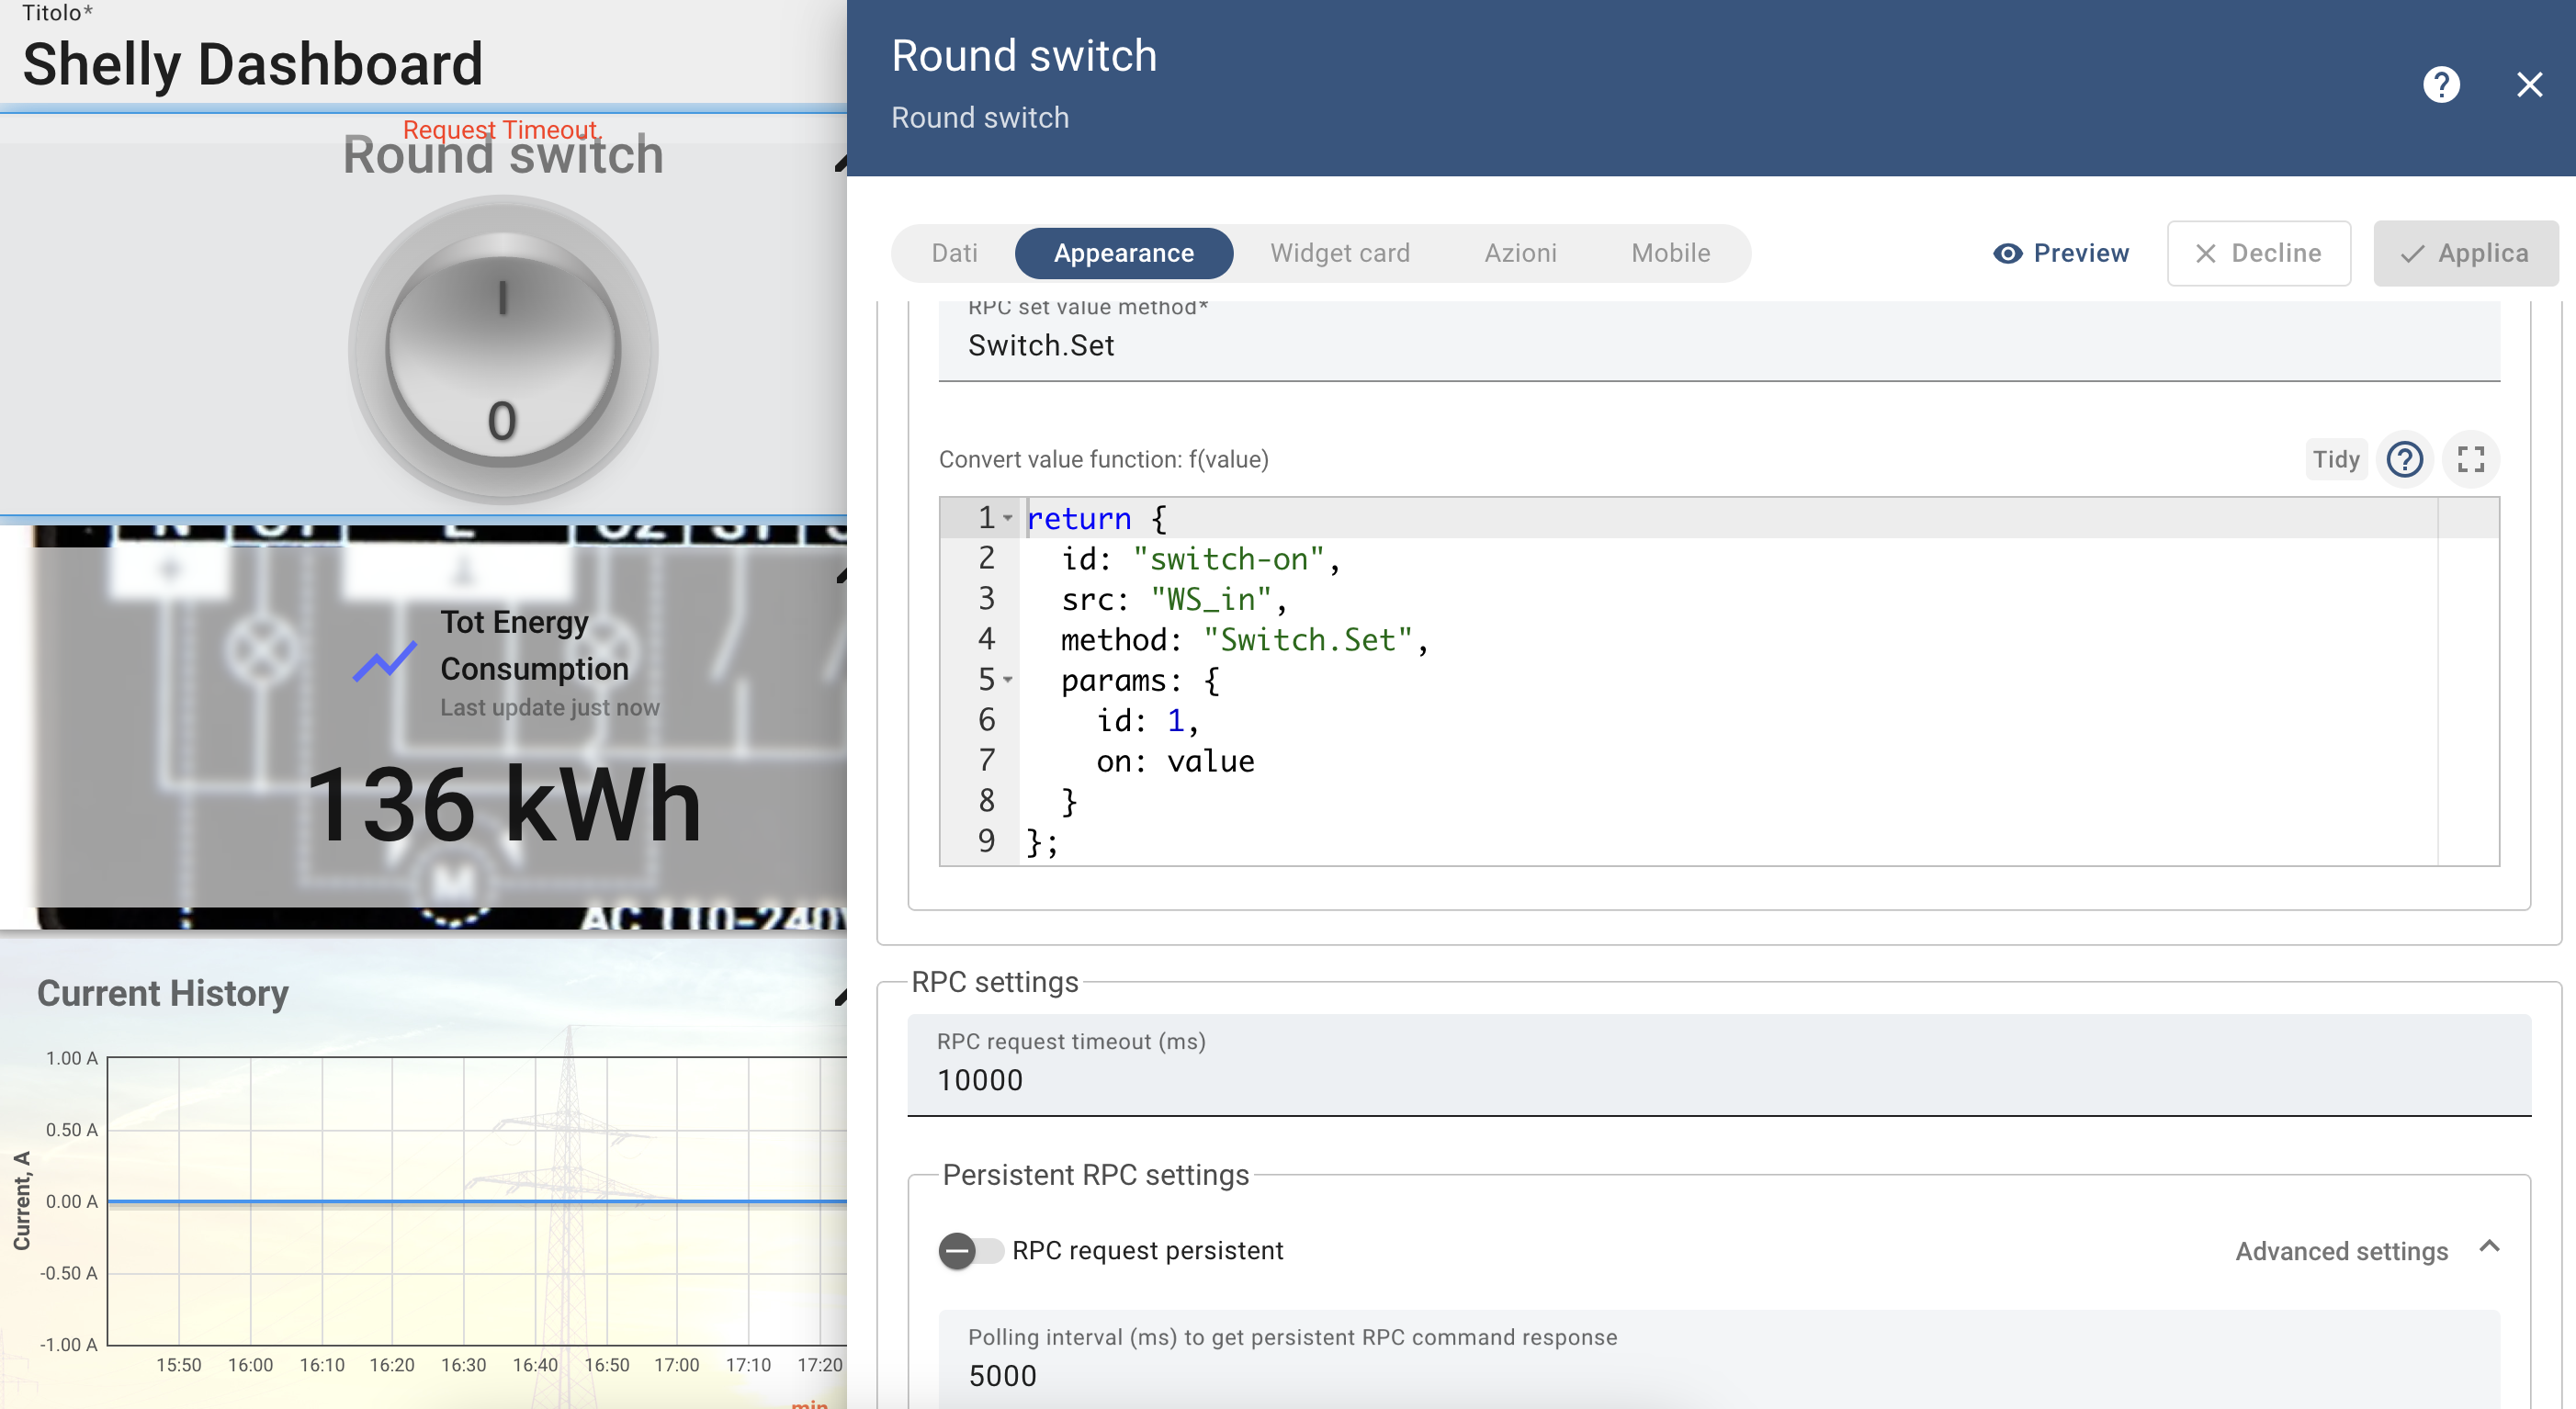Image resolution: width=2576 pixels, height=1409 pixels.
Task: Decline the widget changes
Action: [2258, 253]
